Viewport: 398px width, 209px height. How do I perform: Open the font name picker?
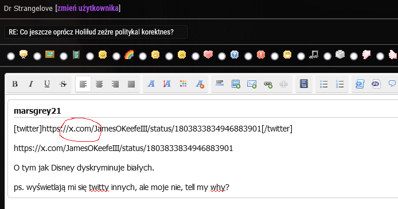pyautogui.click(x=151, y=84)
